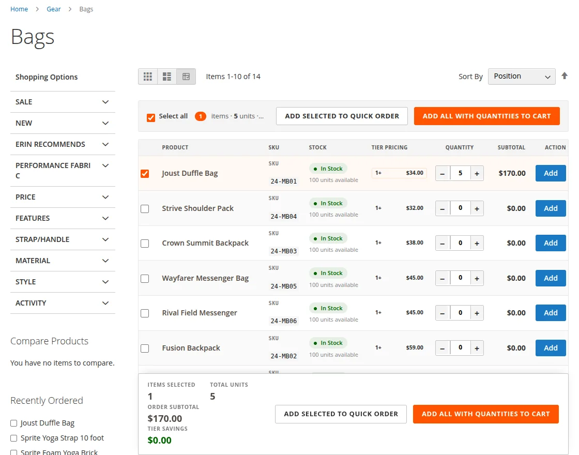Click quantity field for Wayfarer Messenger Bag
This screenshot has height=455, width=579.
click(x=460, y=278)
